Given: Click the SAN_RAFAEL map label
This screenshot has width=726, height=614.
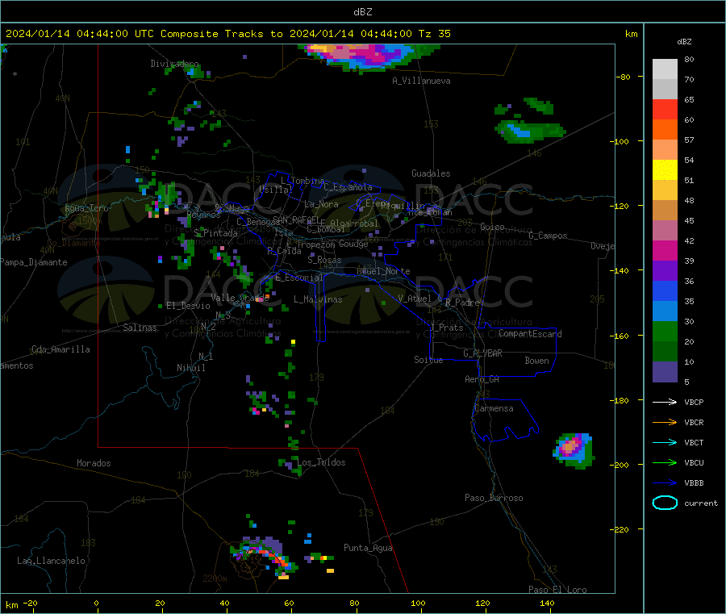Looking at the screenshot, I should 296,219.
